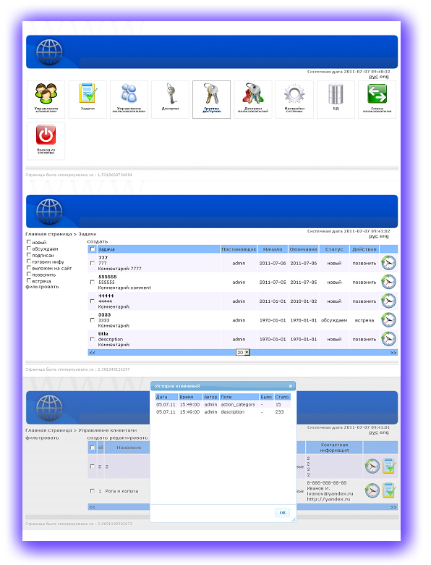The height and width of the screenshot is (565, 431).
Task: Open tasks clipboard icon for client row 2
Action: coord(389,466)
